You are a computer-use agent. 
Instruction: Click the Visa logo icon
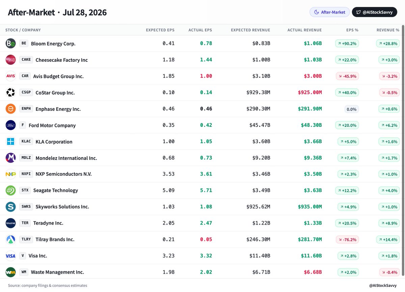tap(10, 256)
